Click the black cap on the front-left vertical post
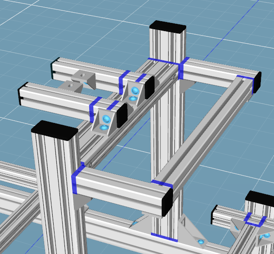This screenshot has width=274, height=254. (55, 131)
